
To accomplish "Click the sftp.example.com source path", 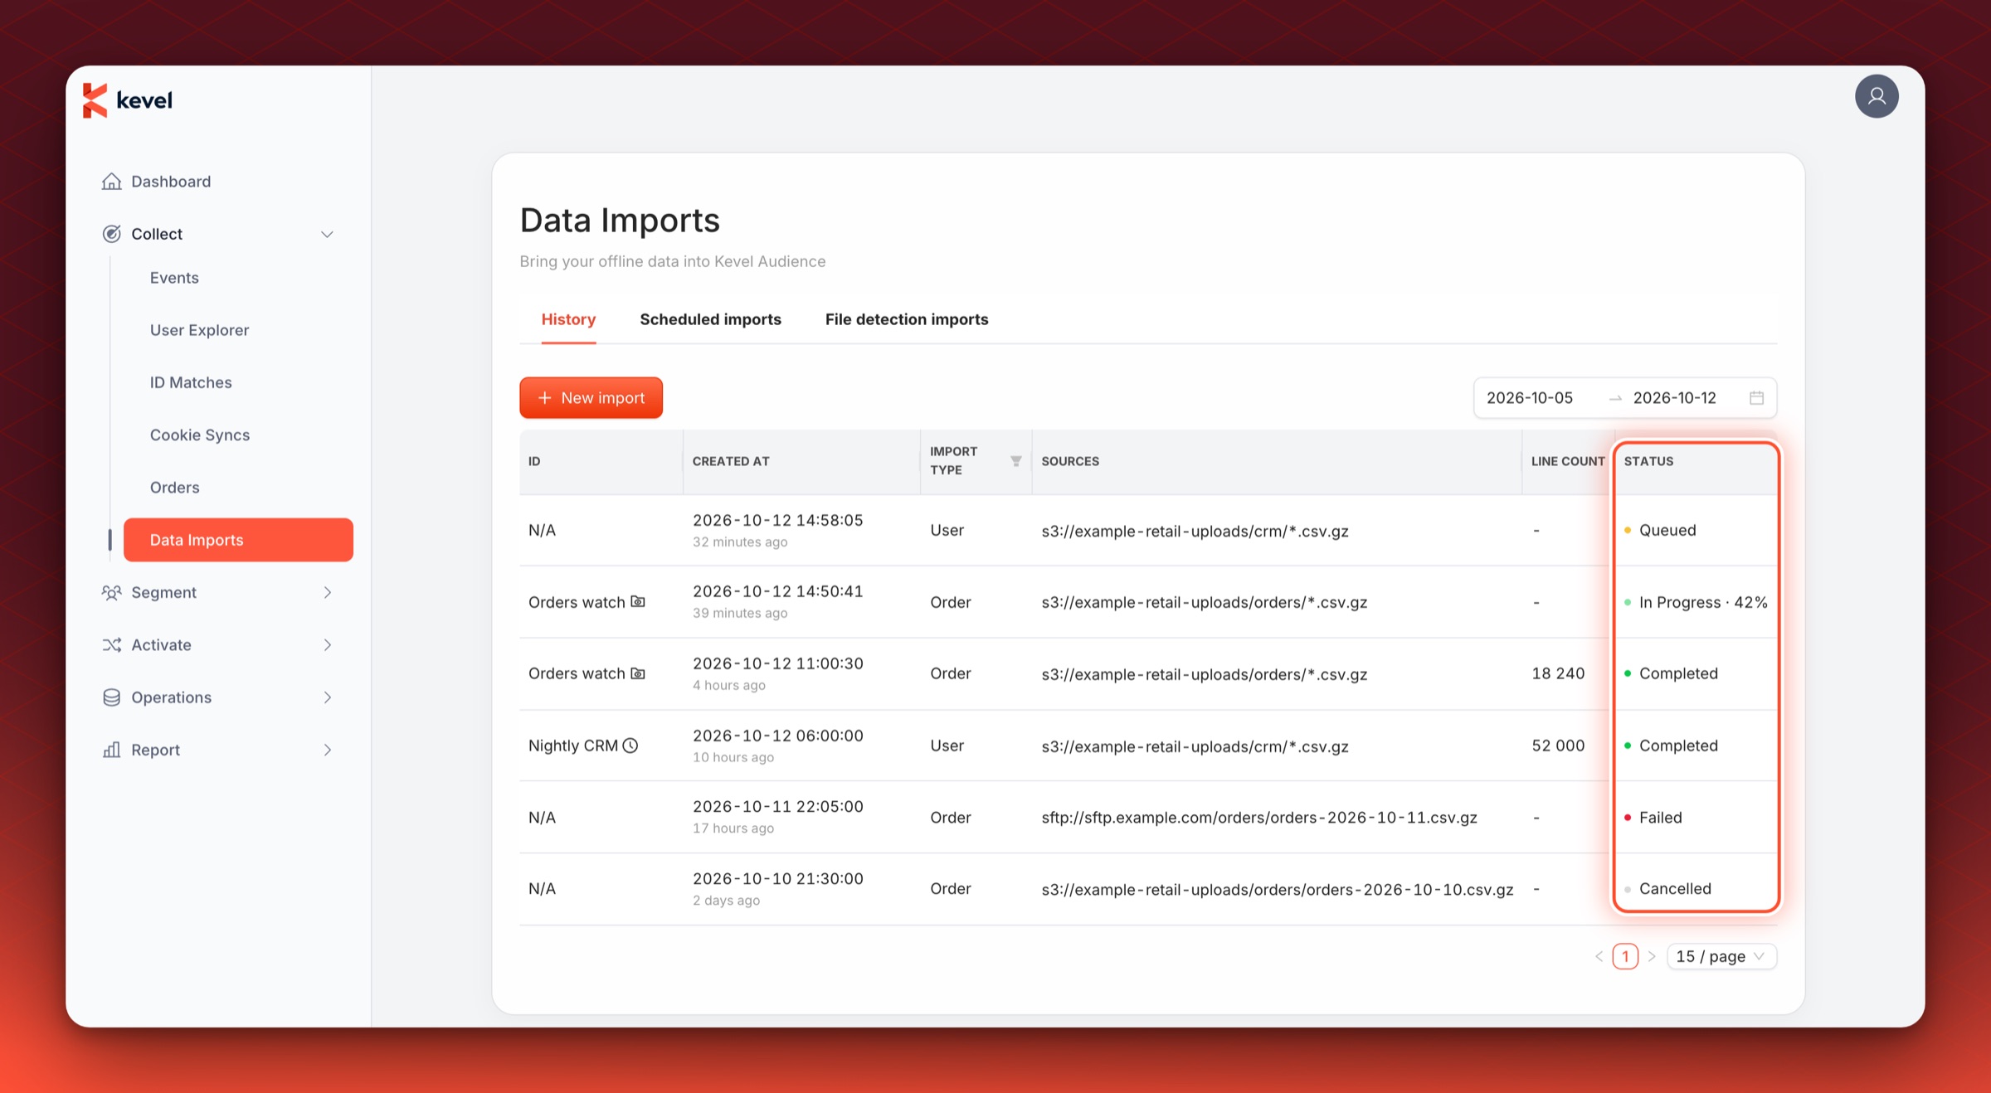I will click(x=1259, y=818).
